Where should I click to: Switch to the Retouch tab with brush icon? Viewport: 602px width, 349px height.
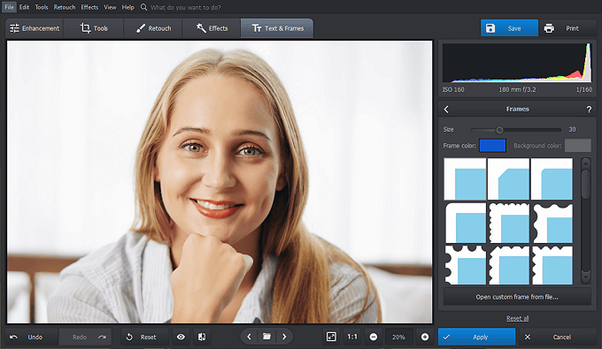153,28
